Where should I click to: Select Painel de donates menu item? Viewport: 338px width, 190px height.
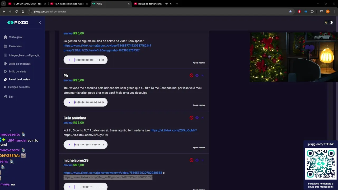pyautogui.click(x=19, y=79)
